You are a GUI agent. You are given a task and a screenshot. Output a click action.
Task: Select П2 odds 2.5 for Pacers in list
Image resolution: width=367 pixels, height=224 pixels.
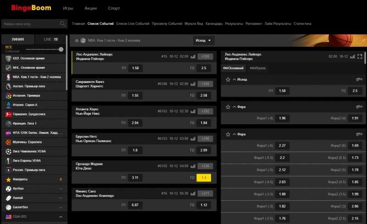(x=204, y=68)
